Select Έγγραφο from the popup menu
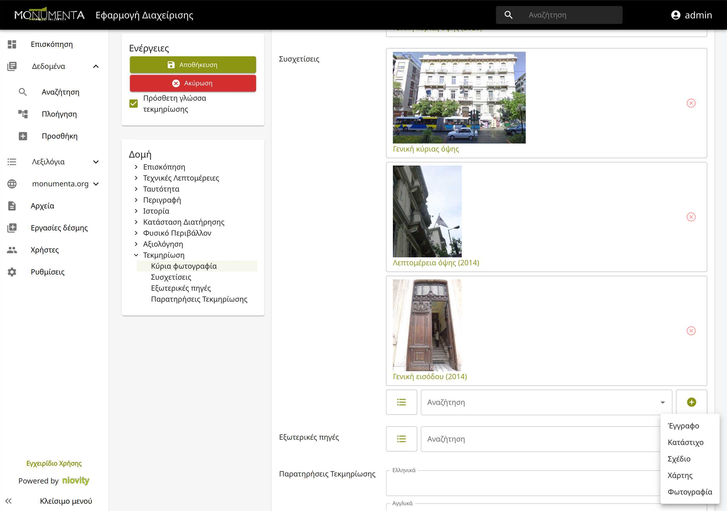Image resolution: width=727 pixels, height=511 pixels. tap(690, 426)
